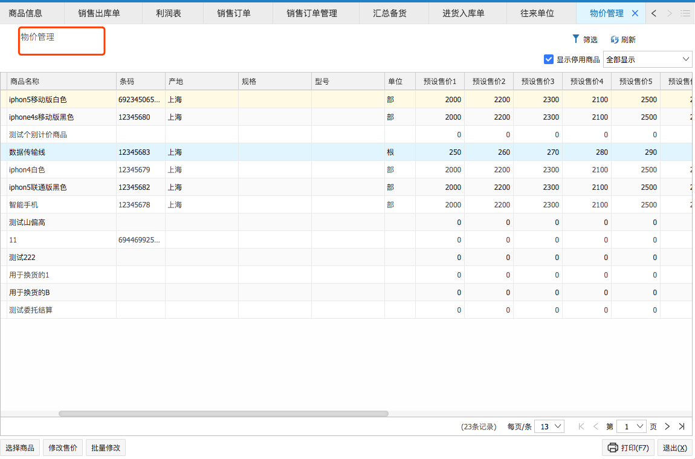Click the 退出(X) button
695x459 pixels.
coord(674,448)
